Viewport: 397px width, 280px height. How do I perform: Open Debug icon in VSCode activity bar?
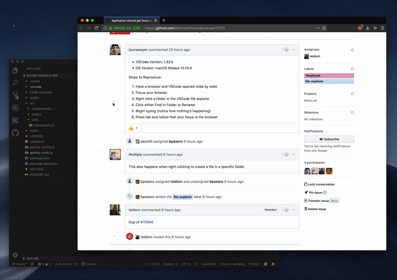pyautogui.click(x=15, y=108)
